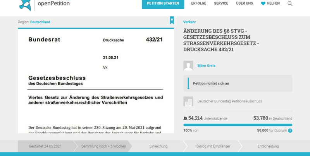Screen dimensions: 310x156
Task: Open petitioner profile Björn Greis
Action: point(206,66)
